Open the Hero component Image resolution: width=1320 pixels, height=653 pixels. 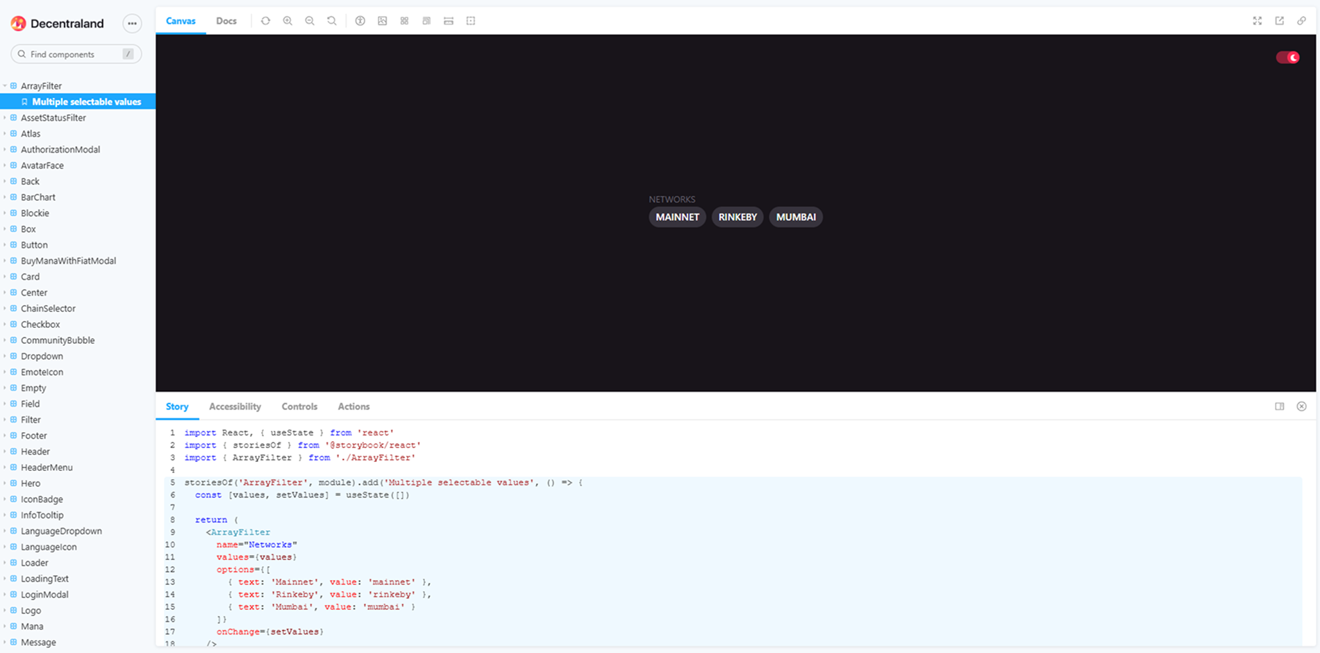point(31,483)
